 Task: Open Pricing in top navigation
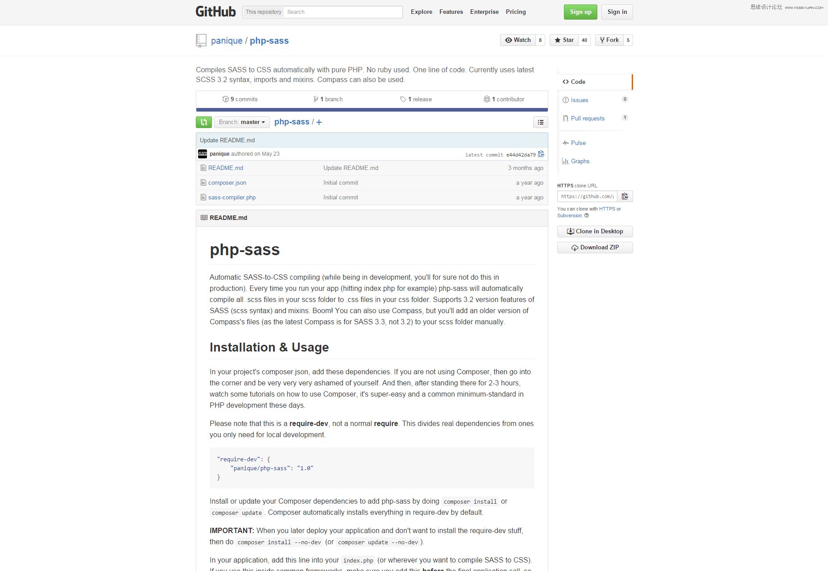[516, 12]
